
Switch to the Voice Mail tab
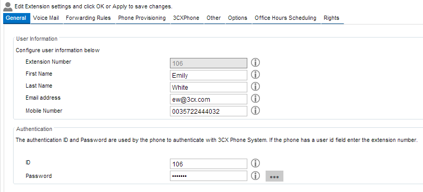click(x=46, y=18)
